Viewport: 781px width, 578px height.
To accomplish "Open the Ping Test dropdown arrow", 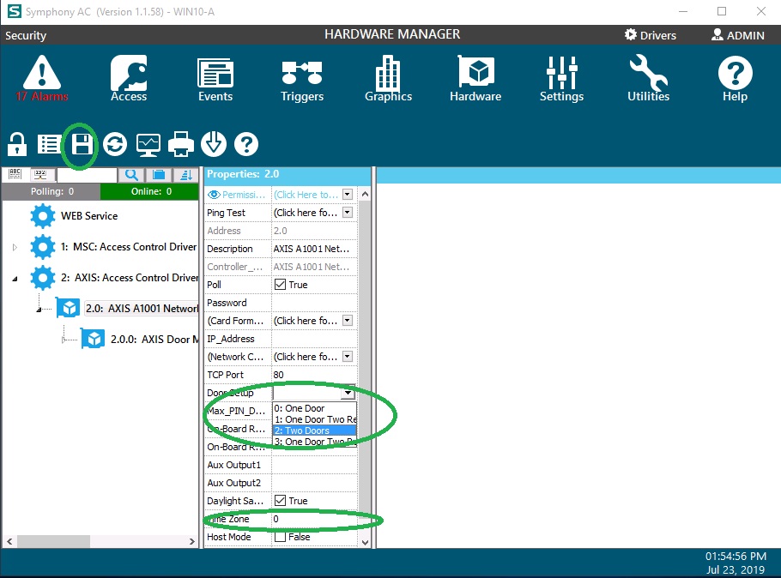I will point(348,213).
